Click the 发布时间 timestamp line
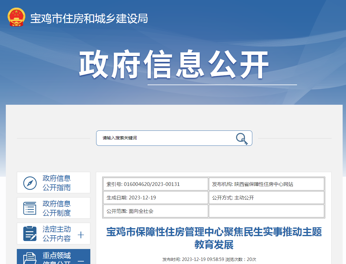The image size is (346, 264). [x=209, y=259]
